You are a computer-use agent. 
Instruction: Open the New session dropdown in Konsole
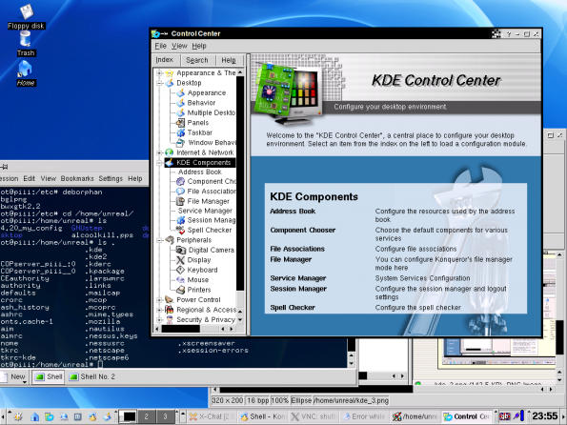pos(15,377)
